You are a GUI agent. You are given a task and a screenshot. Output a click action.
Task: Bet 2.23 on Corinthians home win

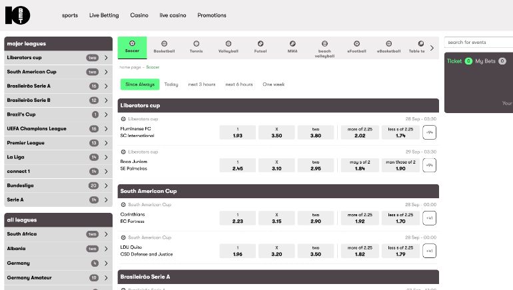coord(238,218)
